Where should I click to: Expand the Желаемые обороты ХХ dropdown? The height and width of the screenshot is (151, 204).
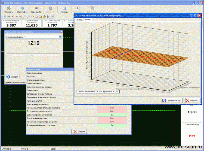60,37
